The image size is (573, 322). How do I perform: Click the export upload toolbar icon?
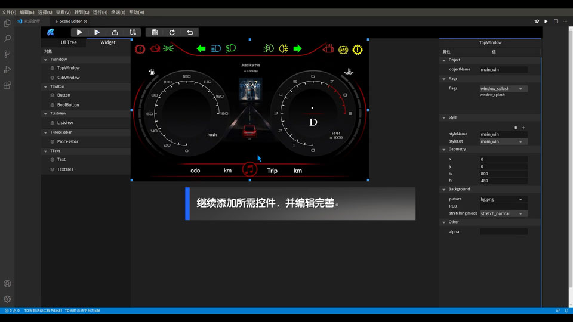click(115, 32)
